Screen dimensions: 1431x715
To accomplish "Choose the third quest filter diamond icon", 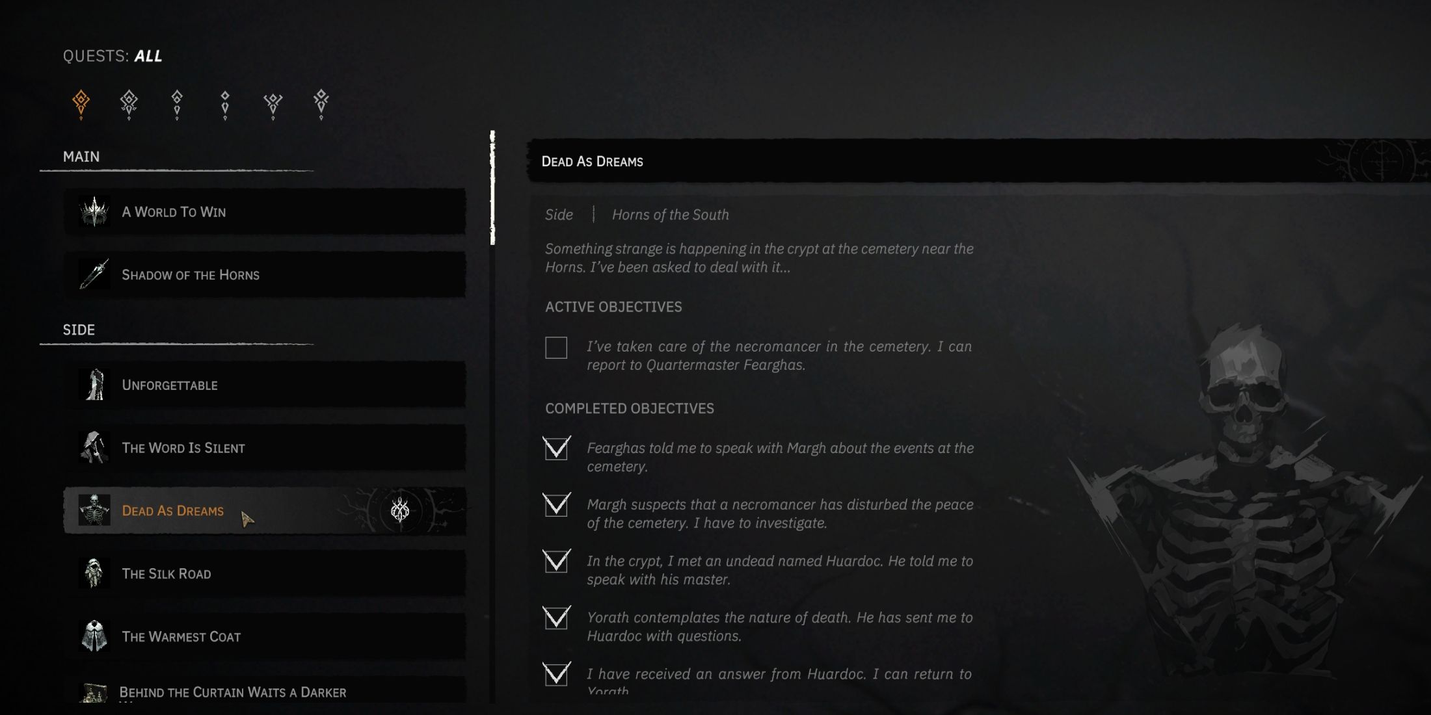I will click(177, 104).
